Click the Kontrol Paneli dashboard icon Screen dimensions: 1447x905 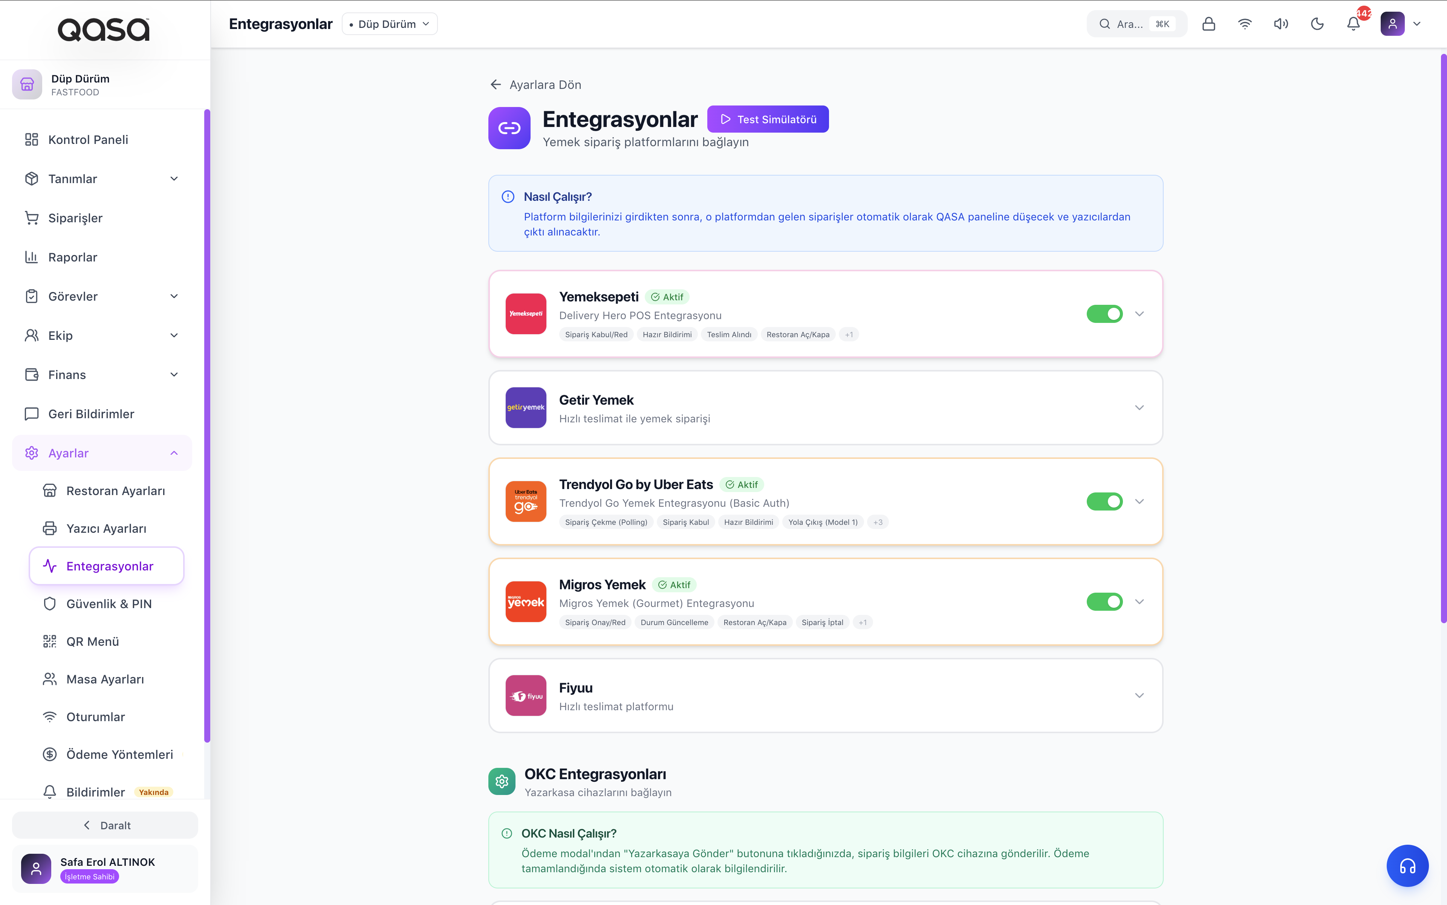[x=32, y=139]
